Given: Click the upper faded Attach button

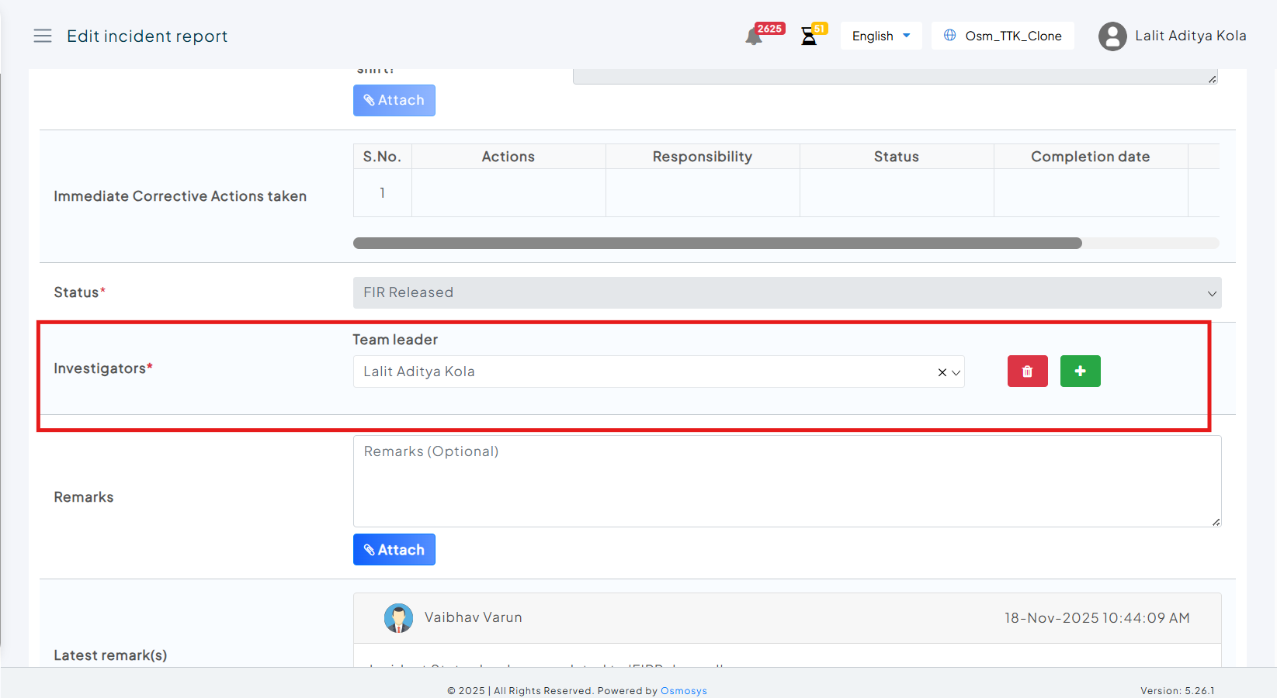Looking at the screenshot, I should (394, 101).
